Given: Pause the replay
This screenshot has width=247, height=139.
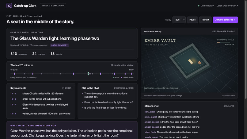Looking at the screenshot, I should click(x=192, y=20).
